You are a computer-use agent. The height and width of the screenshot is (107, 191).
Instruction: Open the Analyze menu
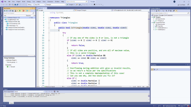[x=38, y=1]
